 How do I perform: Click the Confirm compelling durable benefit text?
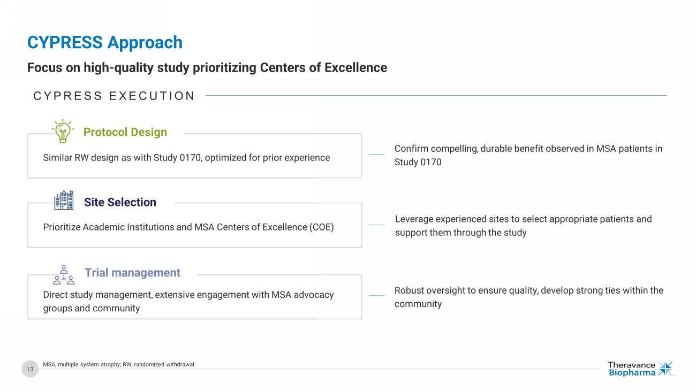coord(528,155)
